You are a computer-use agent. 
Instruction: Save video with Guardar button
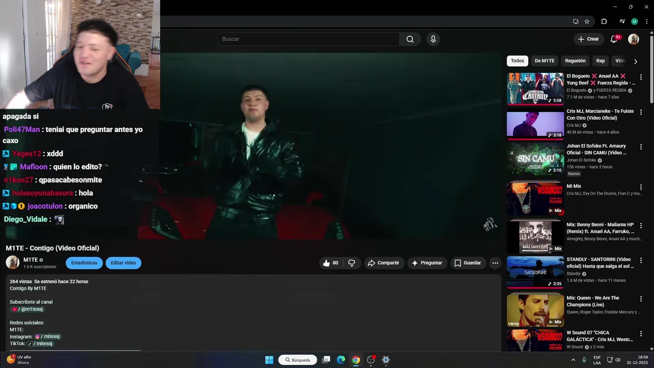tap(468, 263)
